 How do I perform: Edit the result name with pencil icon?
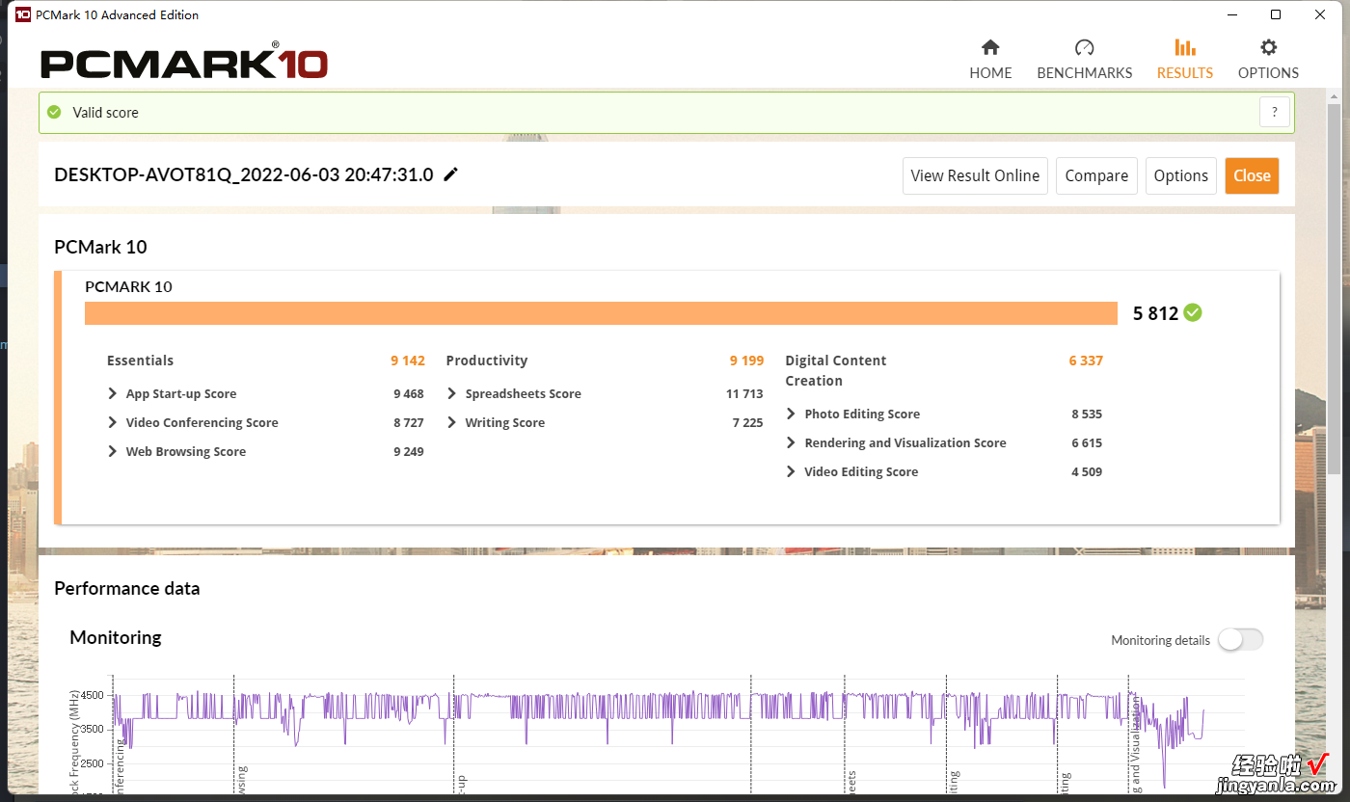[x=450, y=174]
